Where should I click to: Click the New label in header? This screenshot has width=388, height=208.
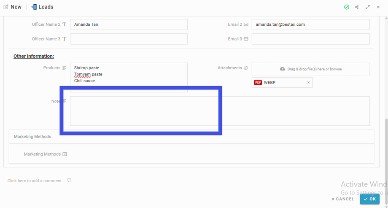pyautogui.click(x=16, y=7)
